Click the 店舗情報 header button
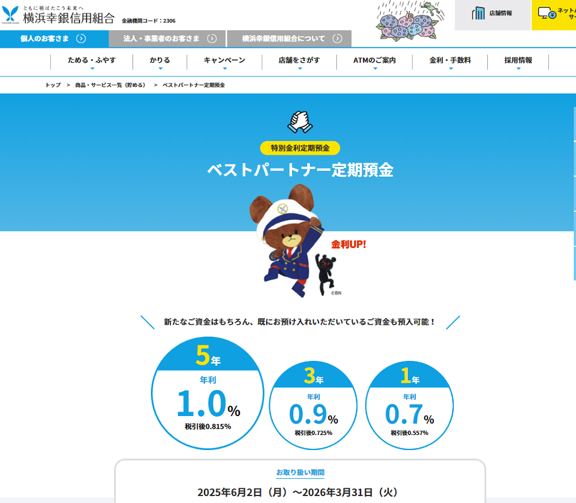The width and height of the screenshot is (576, 503). (x=492, y=15)
